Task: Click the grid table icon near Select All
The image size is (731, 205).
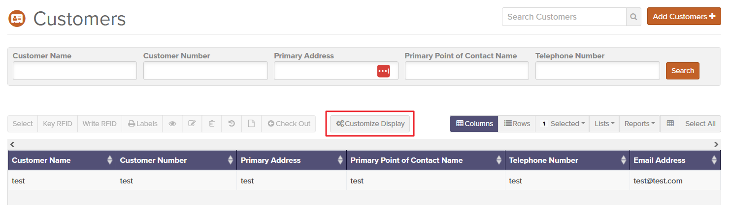Action: tap(670, 124)
